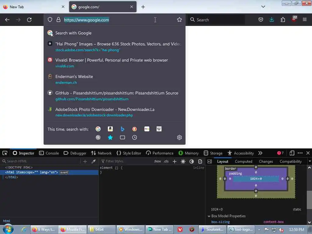This screenshot has width=312, height=234.
Task: Toggle the 3-pane inspector layout
Action: (x=210, y=161)
